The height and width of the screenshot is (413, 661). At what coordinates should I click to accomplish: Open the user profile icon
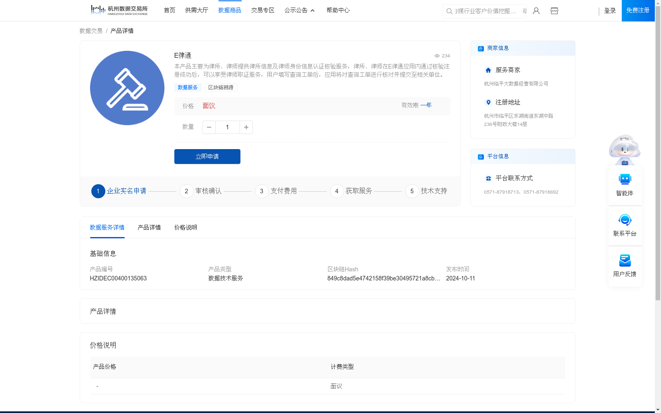coord(536,11)
